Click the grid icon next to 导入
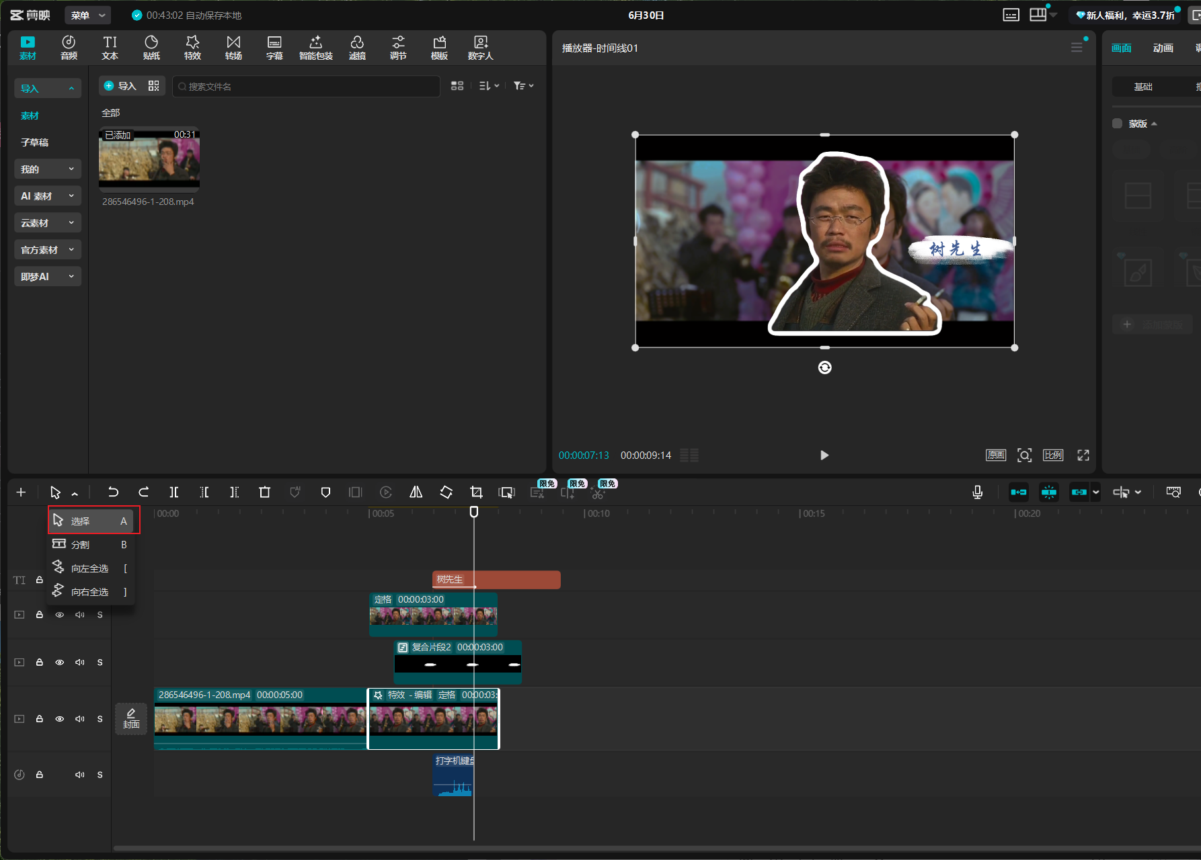This screenshot has width=1201, height=860. coord(154,86)
